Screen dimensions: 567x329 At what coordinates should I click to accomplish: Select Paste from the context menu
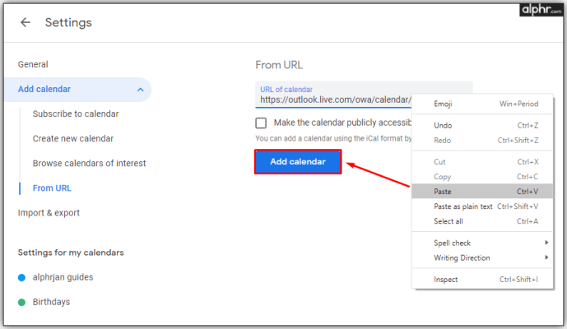pos(482,192)
